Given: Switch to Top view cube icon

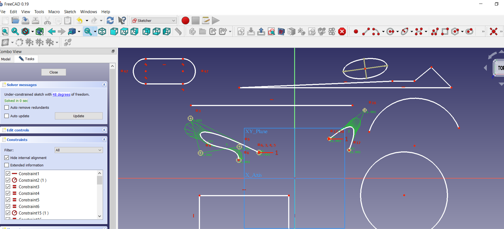Looking at the screenshot, I should pyautogui.click(x=124, y=31).
